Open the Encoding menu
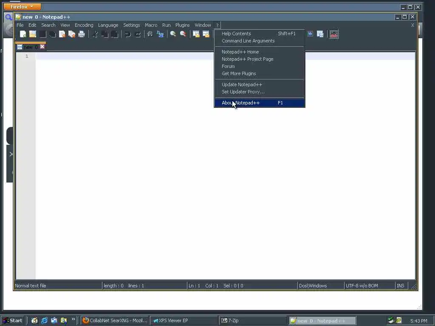The height and width of the screenshot is (326, 435). [x=84, y=25]
